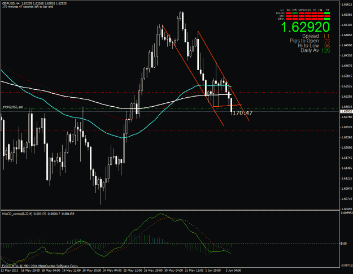Click the -78 pips to open value
The image size is (353, 274).
tap(326, 41)
